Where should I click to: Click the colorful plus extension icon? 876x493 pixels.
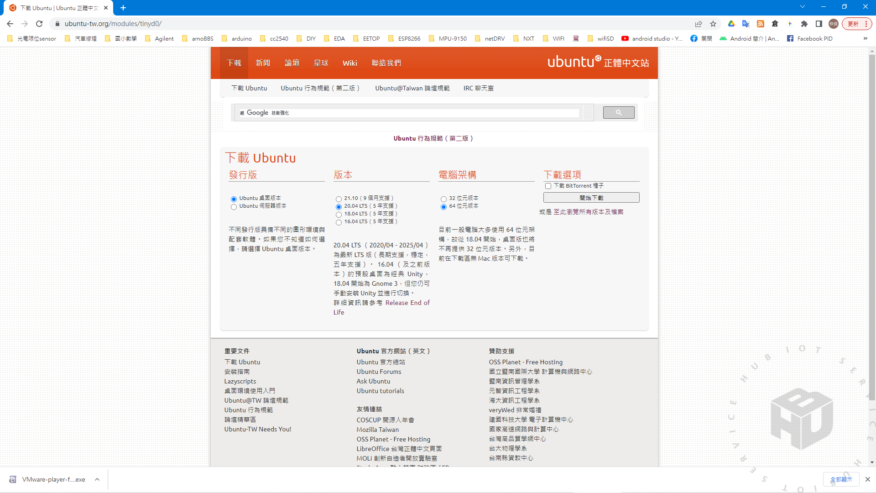pos(789,24)
